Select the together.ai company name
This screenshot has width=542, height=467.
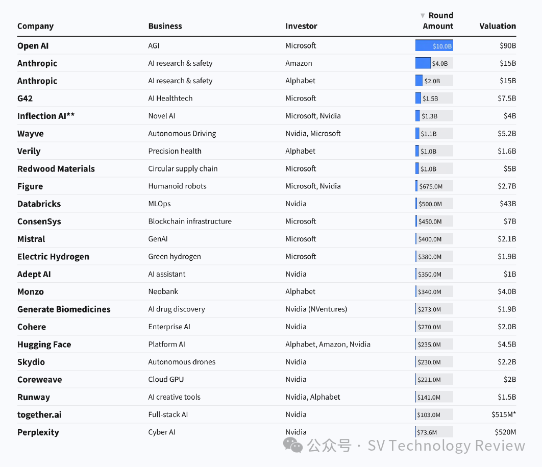click(39, 415)
